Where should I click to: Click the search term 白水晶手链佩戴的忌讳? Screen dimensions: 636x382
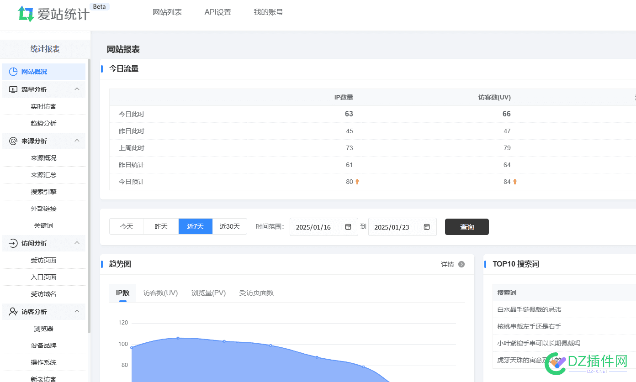click(529, 309)
